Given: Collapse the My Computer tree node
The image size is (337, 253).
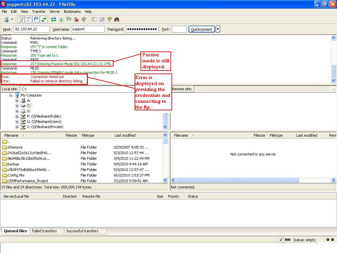Looking at the screenshot, I should point(11,95).
